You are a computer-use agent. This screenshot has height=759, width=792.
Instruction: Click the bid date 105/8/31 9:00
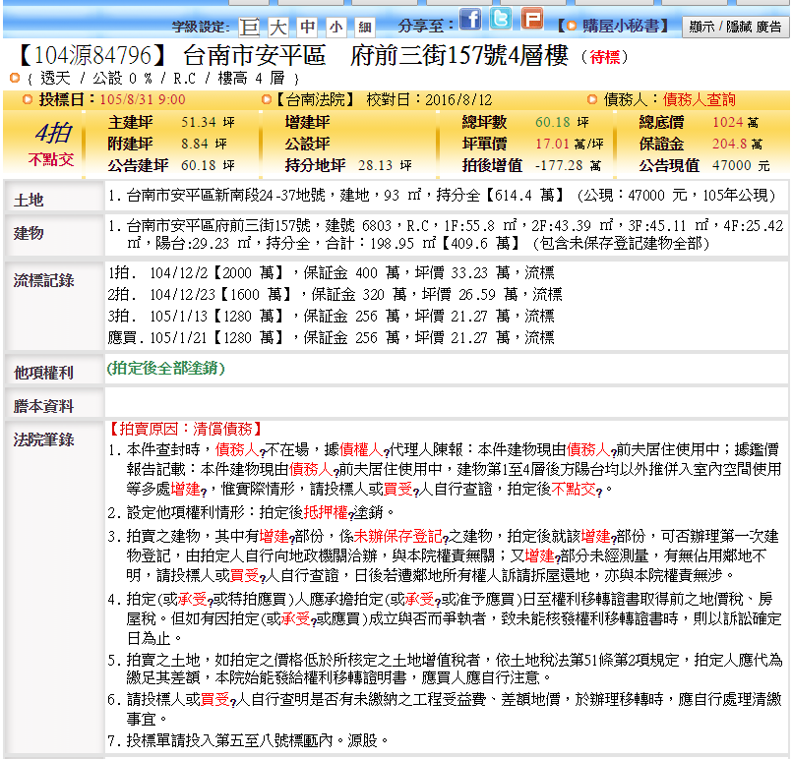point(143,99)
